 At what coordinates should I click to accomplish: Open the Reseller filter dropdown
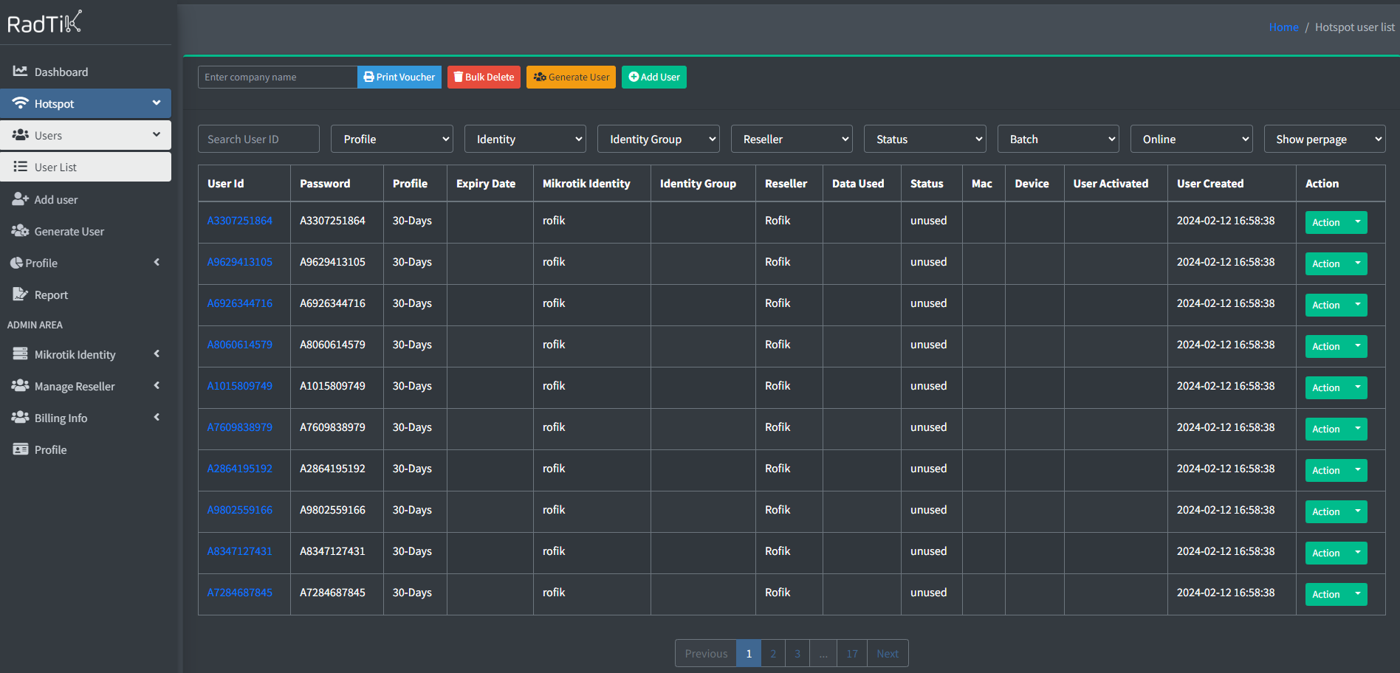point(792,139)
